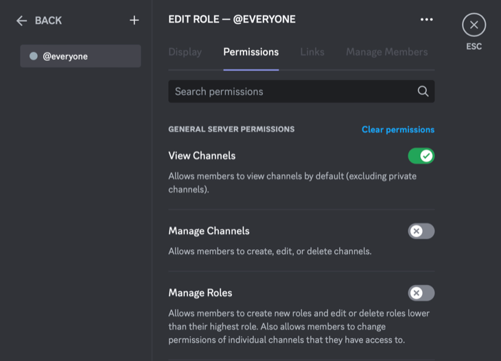Enable the Manage Channels toggle
This screenshot has height=361, width=501.
(421, 232)
